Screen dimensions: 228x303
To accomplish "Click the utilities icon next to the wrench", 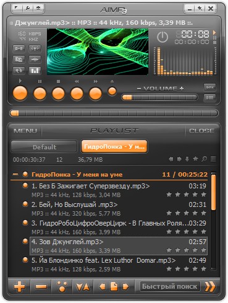I will 38,8.
